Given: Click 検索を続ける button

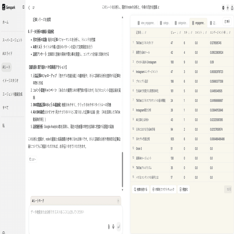Looking at the screenshot, I should (141, 189).
